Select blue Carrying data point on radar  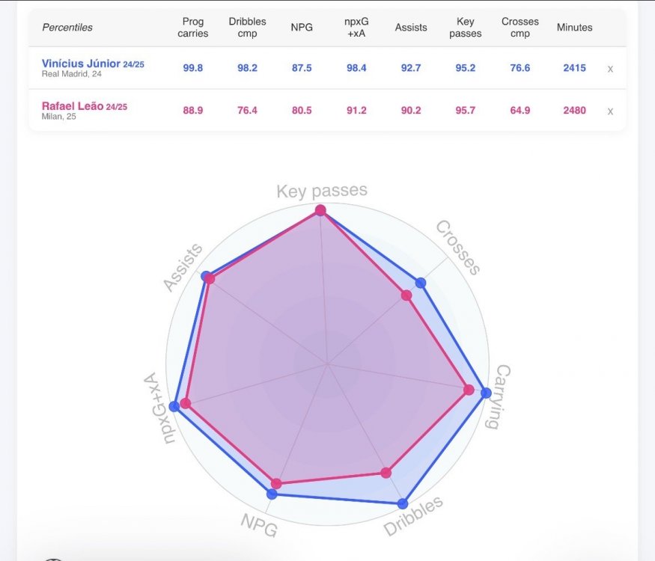coord(487,393)
